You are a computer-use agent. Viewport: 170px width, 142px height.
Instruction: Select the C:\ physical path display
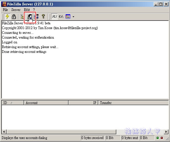click(61, 17)
